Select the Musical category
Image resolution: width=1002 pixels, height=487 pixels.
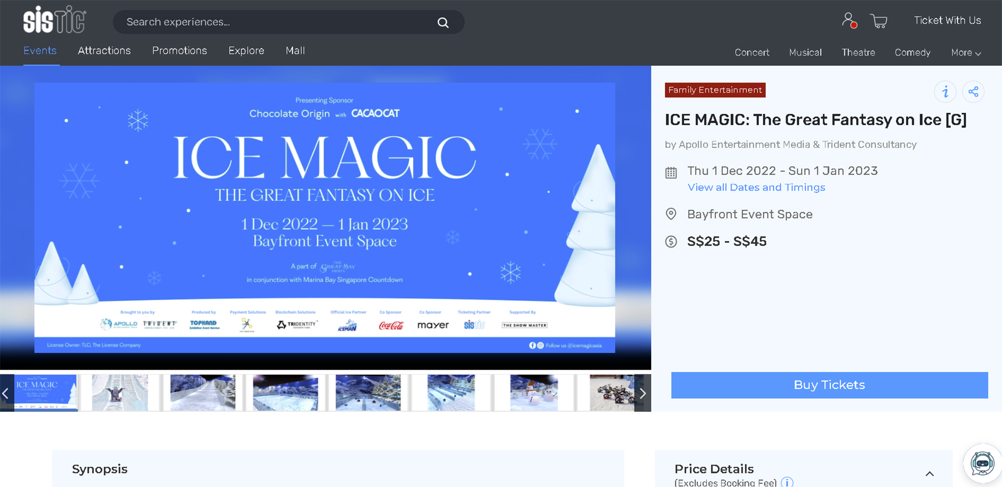pos(805,52)
